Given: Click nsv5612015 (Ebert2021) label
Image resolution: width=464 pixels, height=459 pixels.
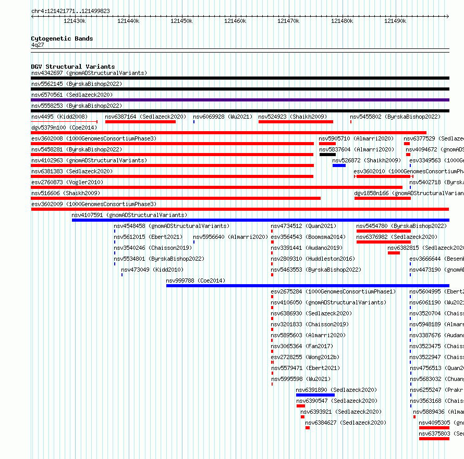Looking at the screenshot, I should click(148, 237).
